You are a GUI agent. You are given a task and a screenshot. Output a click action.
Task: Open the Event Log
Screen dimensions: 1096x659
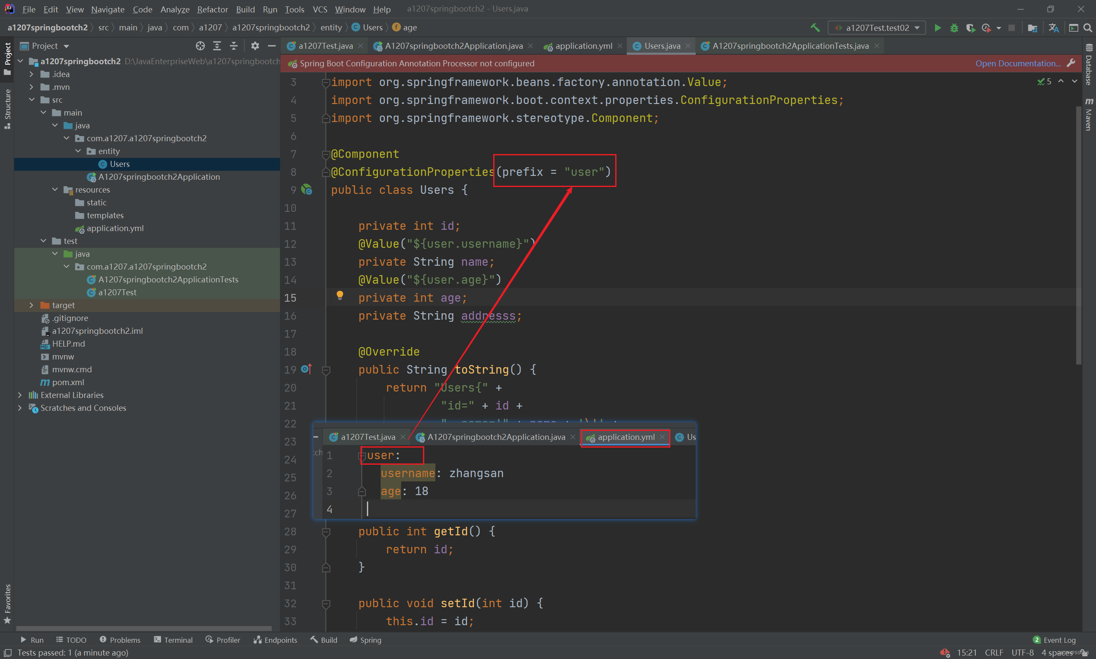[x=1054, y=639]
